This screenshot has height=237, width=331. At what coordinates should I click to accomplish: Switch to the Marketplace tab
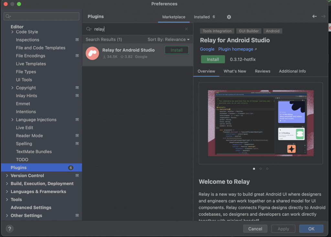coord(174,17)
